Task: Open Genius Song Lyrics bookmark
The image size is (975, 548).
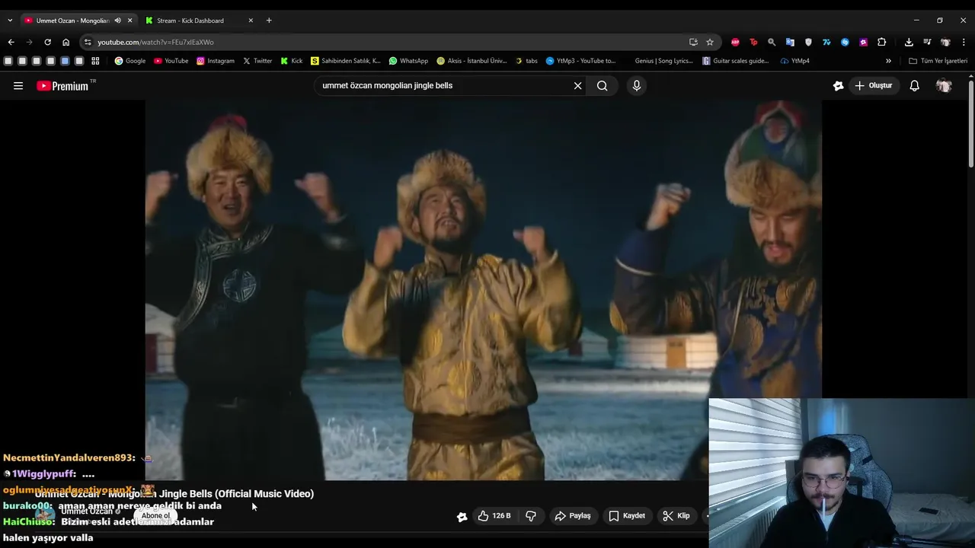Action: [x=664, y=61]
